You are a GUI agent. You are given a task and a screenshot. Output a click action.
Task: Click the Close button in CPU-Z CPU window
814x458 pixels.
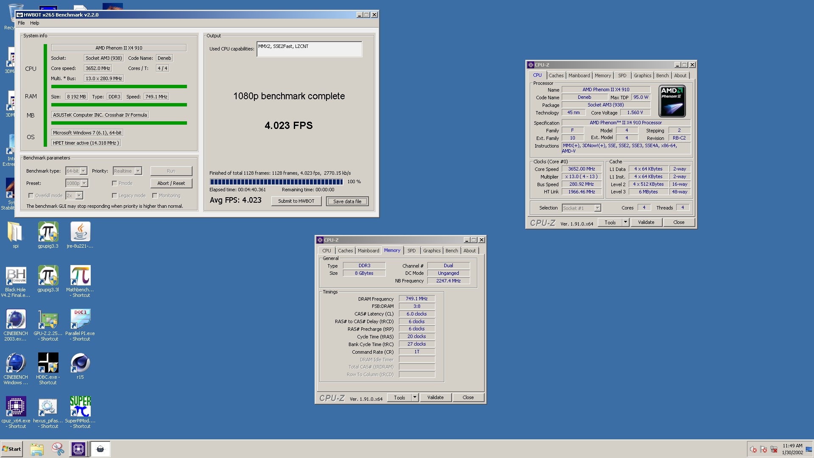679,222
